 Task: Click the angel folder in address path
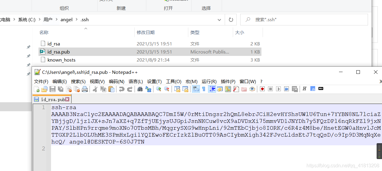[67, 20]
